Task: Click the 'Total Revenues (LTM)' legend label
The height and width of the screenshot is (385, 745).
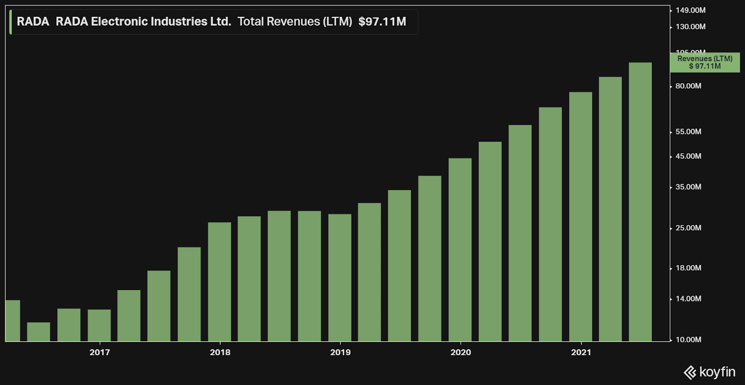Action: click(x=295, y=21)
